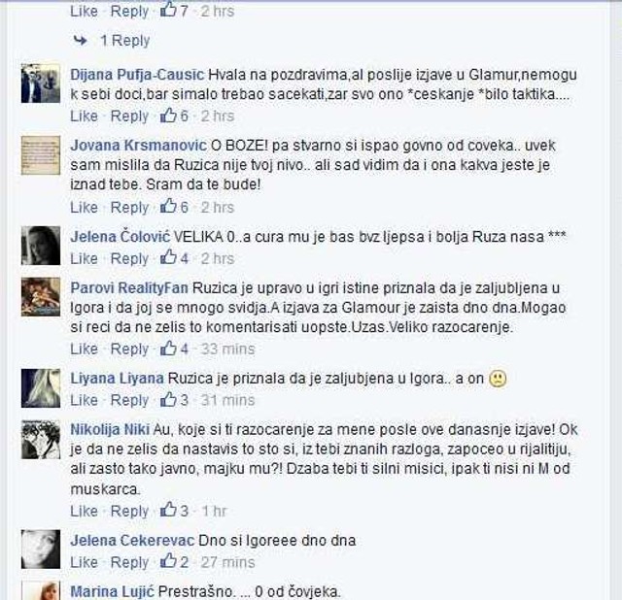Open Nikolija Niki's profile picture
Viewport: 622px width, 600px height.
pos(41,440)
